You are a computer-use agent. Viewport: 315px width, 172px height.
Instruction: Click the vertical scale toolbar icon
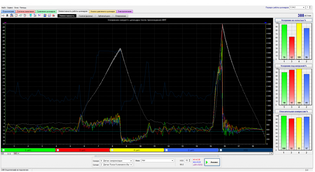[16, 15]
